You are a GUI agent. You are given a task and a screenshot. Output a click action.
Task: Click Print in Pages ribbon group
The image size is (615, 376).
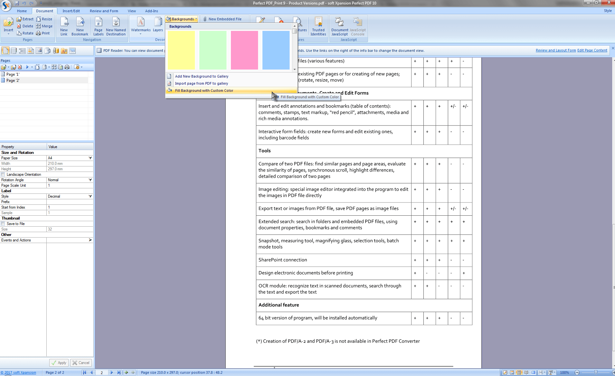(x=43, y=33)
